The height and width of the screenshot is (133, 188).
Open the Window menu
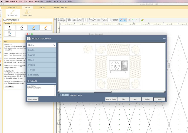(x=63, y=1)
